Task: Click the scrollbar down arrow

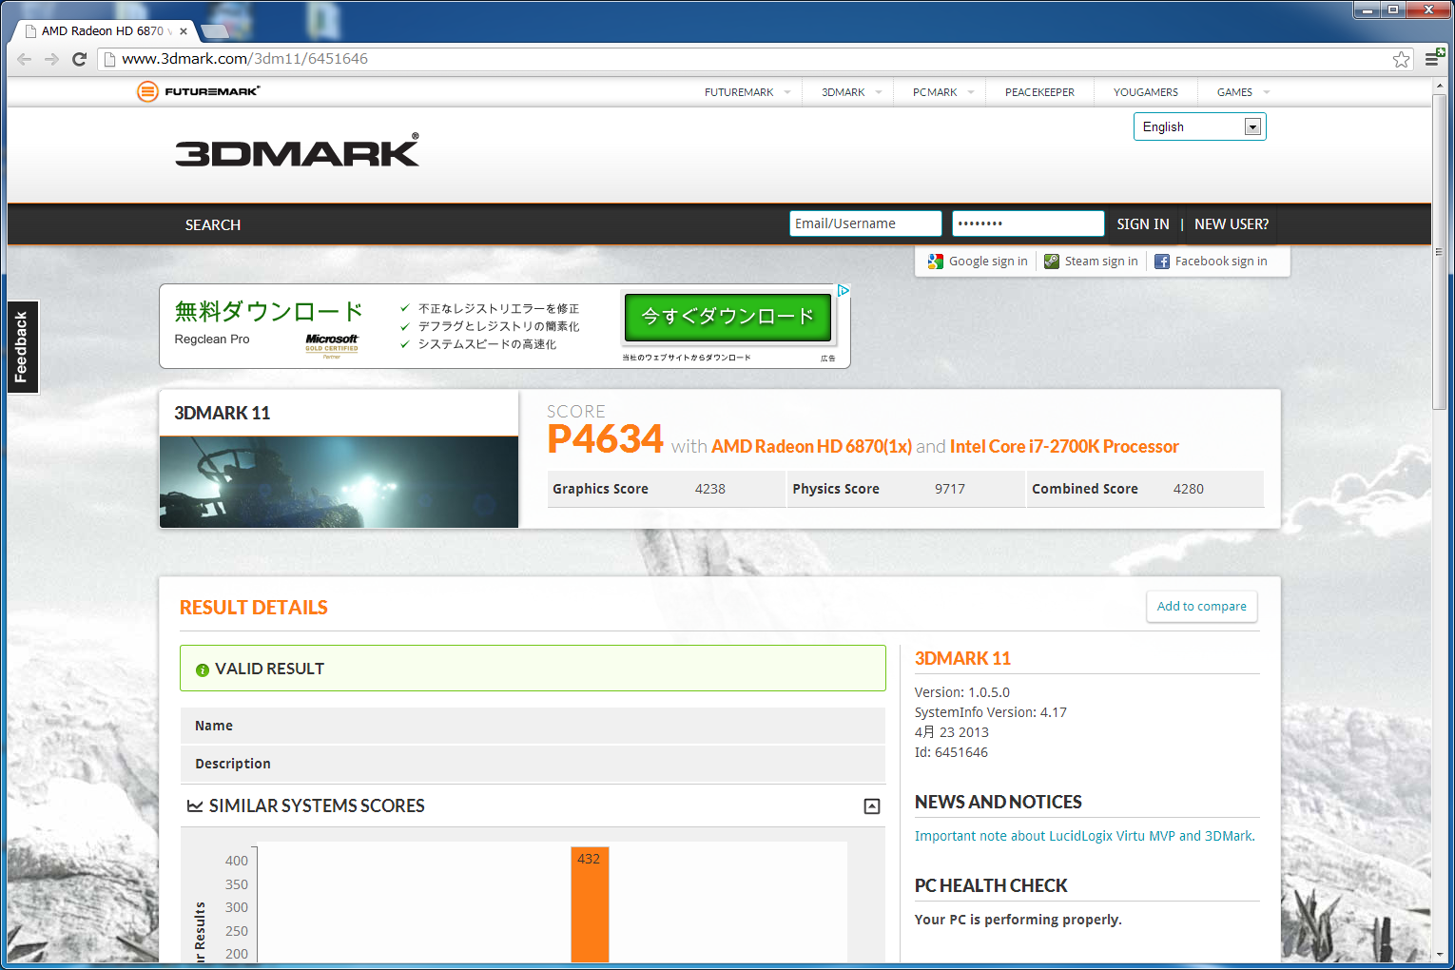Action: [1439, 955]
